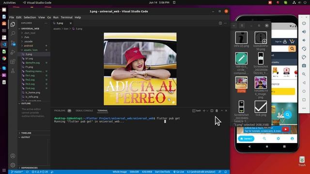Open Chrome from the Ubuntu dock

point(4,58)
